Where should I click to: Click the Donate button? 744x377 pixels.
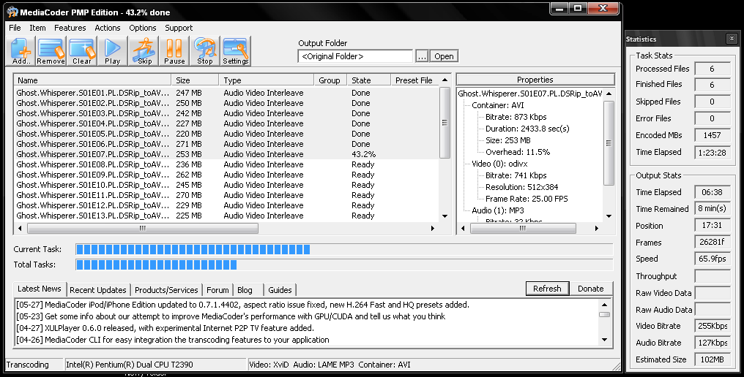pyautogui.click(x=590, y=289)
